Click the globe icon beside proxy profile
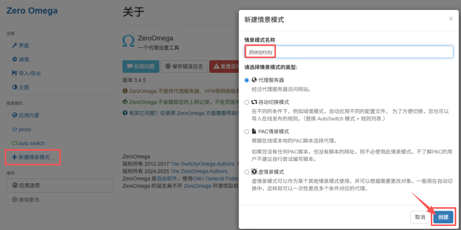The image size is (461, 230). coord(14,129)
